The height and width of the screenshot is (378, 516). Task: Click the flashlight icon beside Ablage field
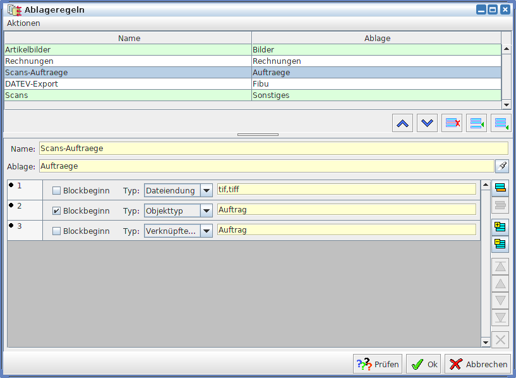point(501,166)
